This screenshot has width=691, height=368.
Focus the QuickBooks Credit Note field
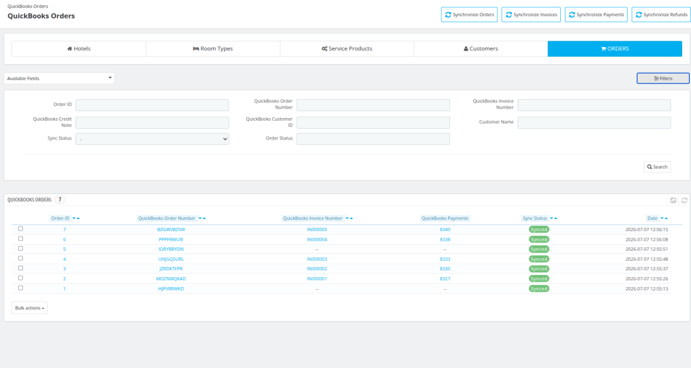(x=152, y=123)
